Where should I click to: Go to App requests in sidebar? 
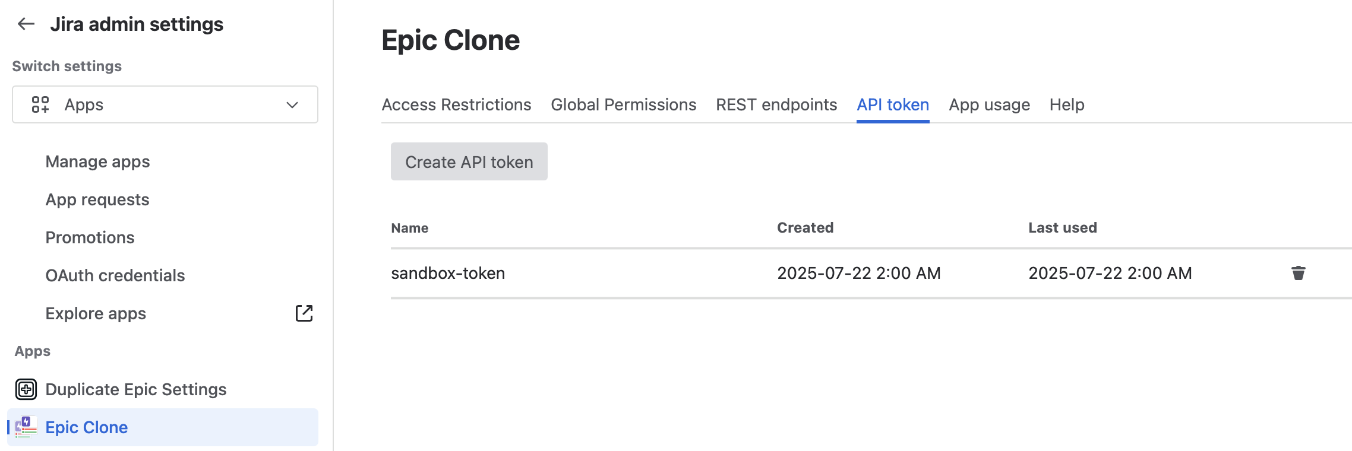(x=97, y=199)
